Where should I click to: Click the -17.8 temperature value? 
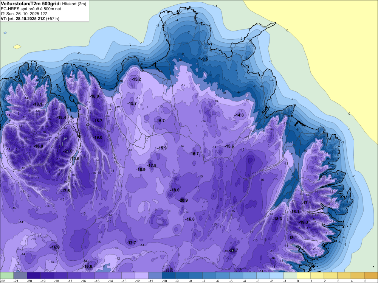click(x=152, y=165)
